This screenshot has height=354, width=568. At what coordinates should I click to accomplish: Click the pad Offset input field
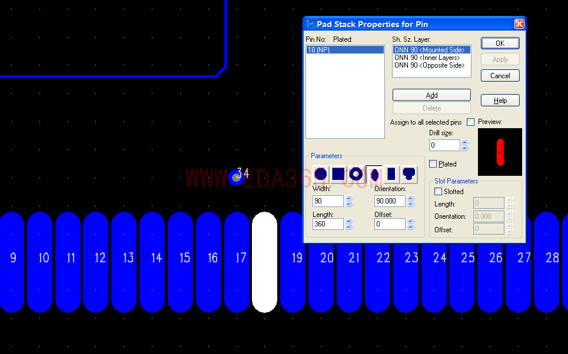click(x=390, y=224)
